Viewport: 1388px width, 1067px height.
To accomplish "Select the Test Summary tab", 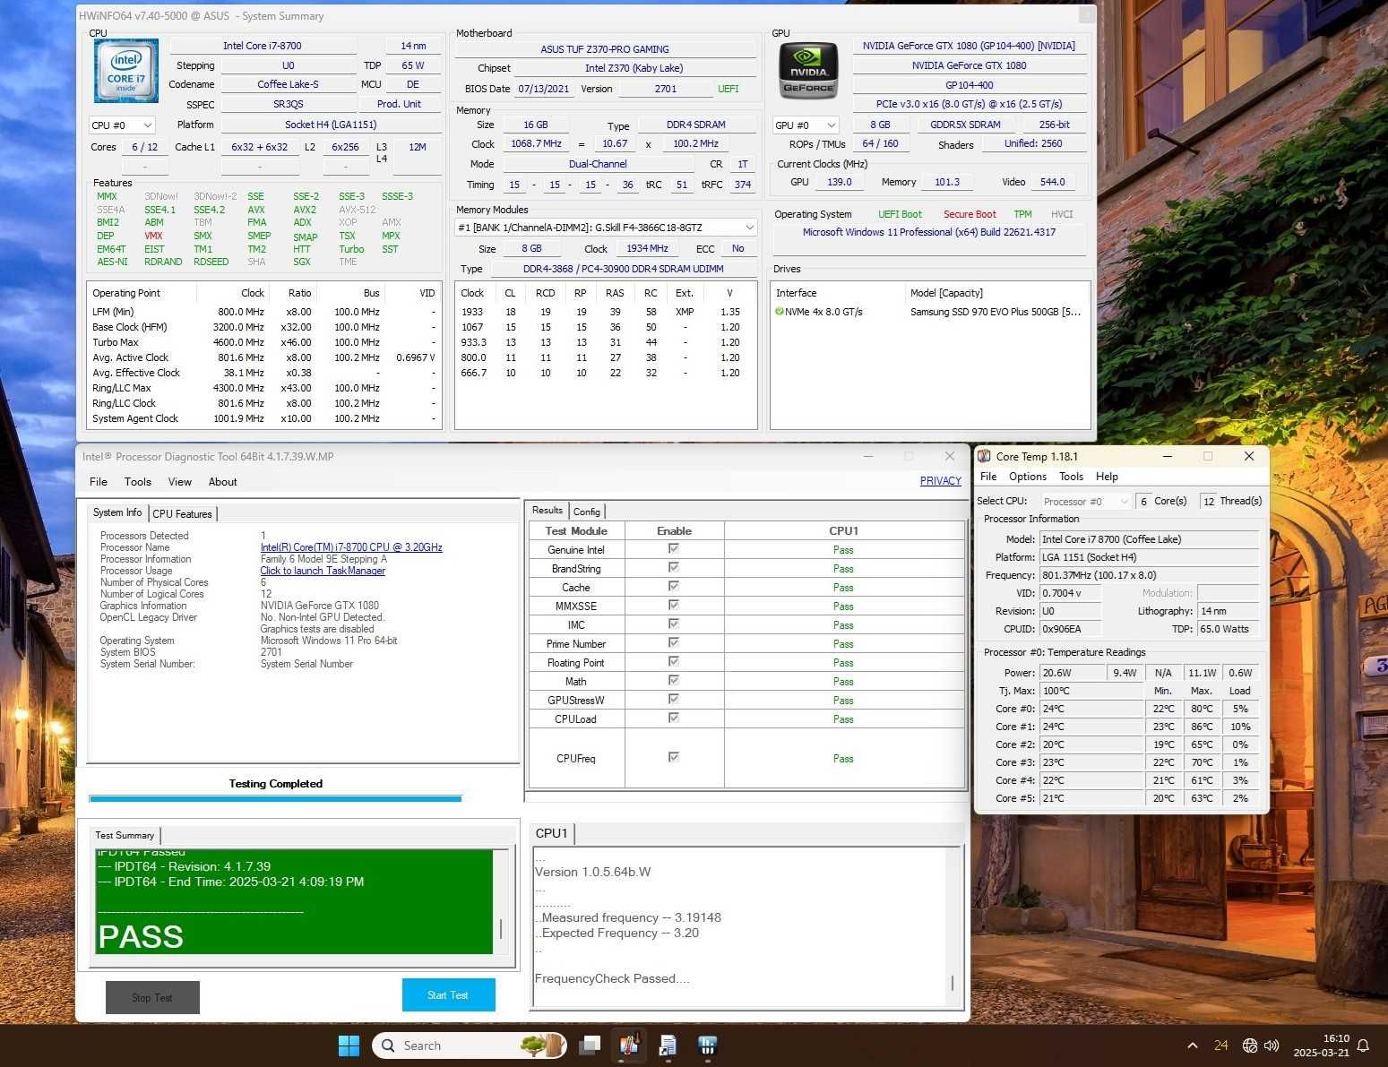I will pyautogui.click(x=125, y=835).
